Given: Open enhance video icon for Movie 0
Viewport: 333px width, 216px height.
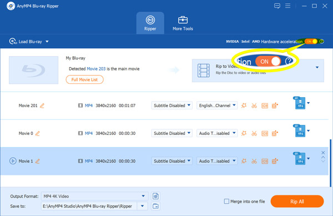Looking at the screenshot, I should tap(275, 133).
